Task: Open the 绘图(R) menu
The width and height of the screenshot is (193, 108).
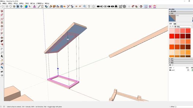Action: [x=21, y=3]
